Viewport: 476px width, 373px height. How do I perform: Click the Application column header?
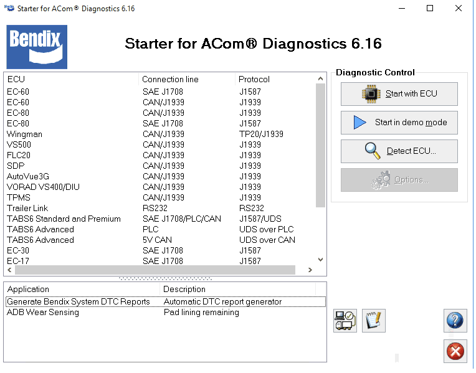82,289
